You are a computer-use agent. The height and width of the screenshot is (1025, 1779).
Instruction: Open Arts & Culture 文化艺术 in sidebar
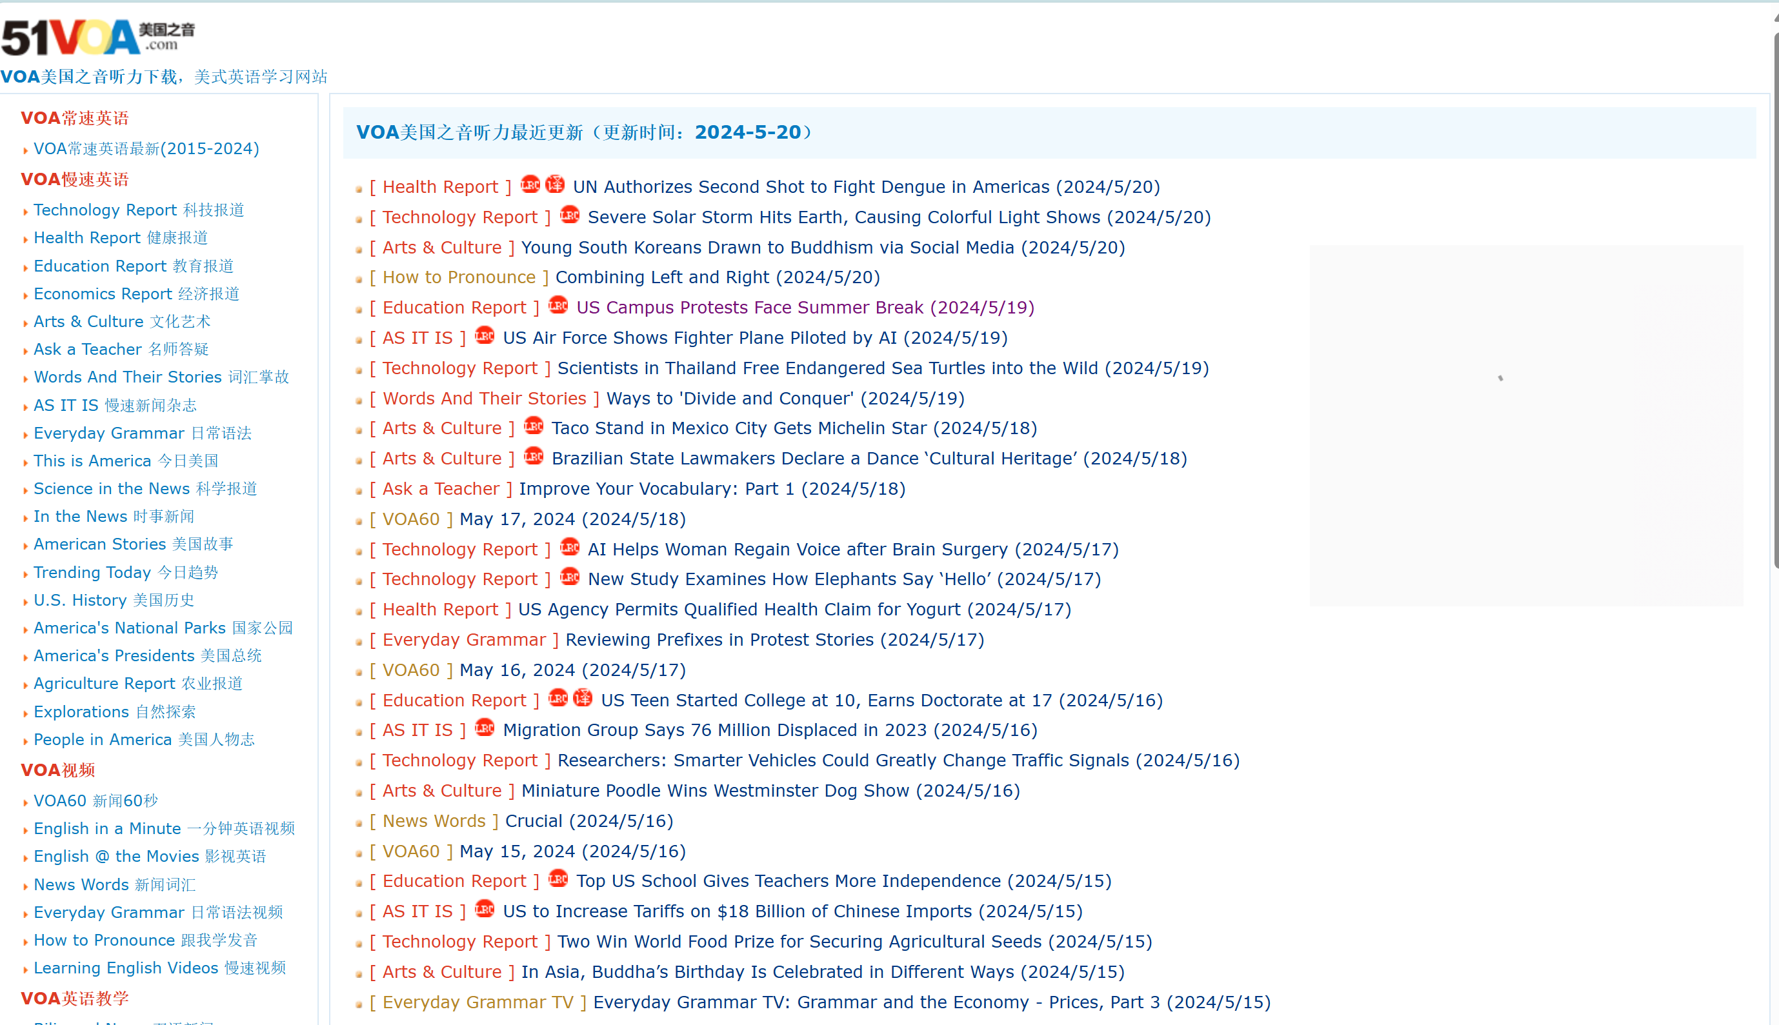point(122,322)
